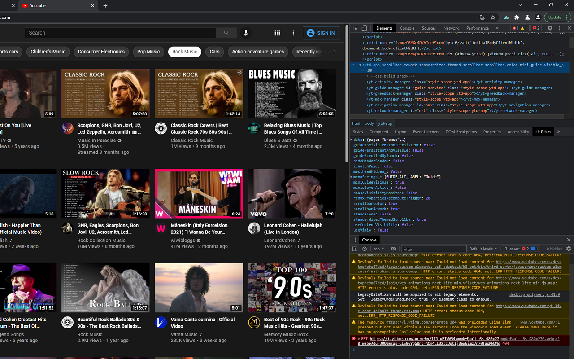Clear the console with the clear icon
Viewport: 574px width, 359px height.
365,249
